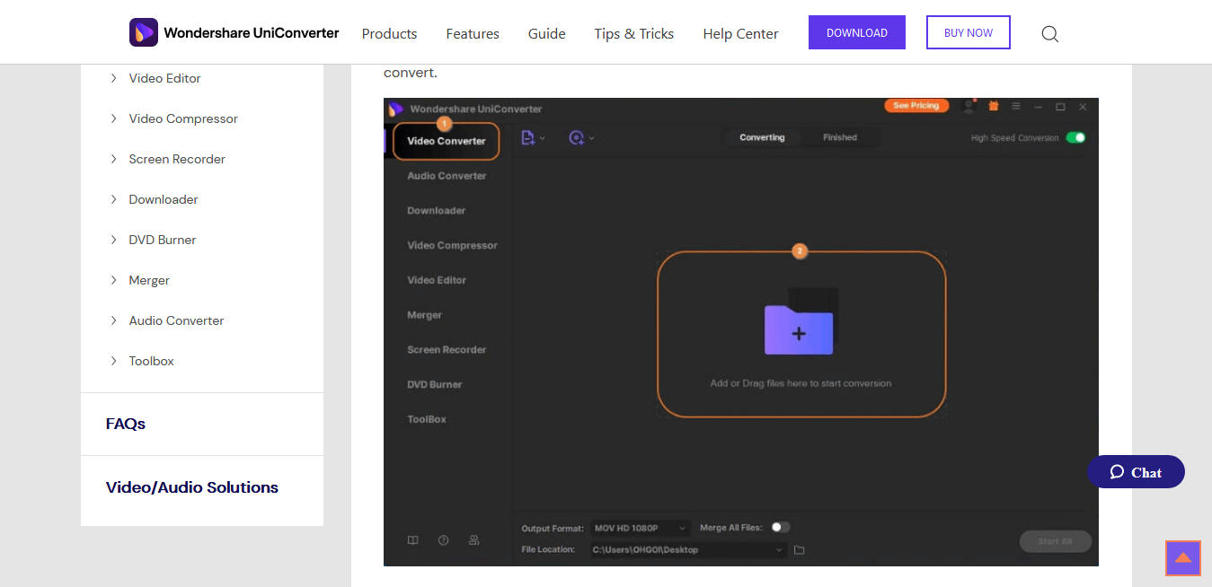Viewport: 1212px width, 587px height.
Task: Open the Chat bubble widget
Action: (1136, 472)
